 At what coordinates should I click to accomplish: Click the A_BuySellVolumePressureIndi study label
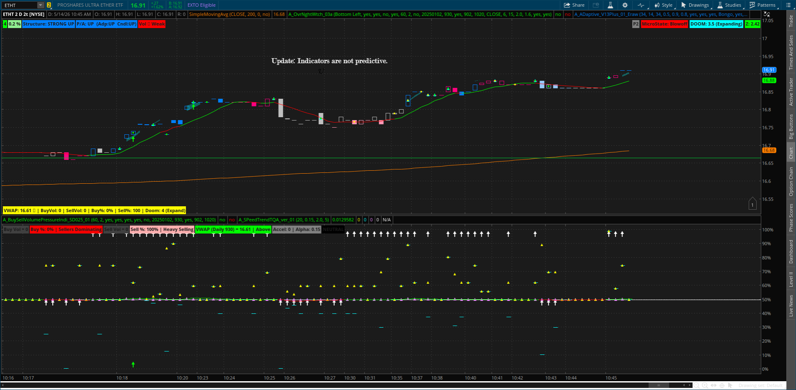(109, 220)
